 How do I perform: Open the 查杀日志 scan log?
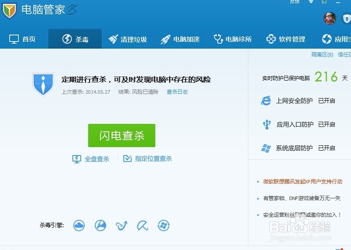click(x=177, y=92)
